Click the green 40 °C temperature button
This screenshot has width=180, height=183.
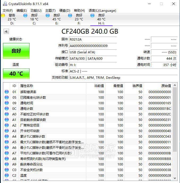coord(16,74)
